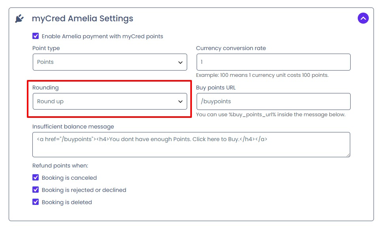Uncheck Booking is canceled
Image resolution: width=383 pixels, height=227 pixels.
[x=36, y=177]
